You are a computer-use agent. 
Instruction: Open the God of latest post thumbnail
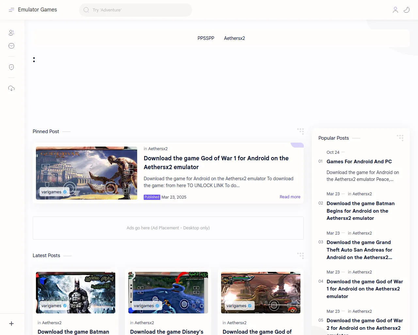coord(261,292)
